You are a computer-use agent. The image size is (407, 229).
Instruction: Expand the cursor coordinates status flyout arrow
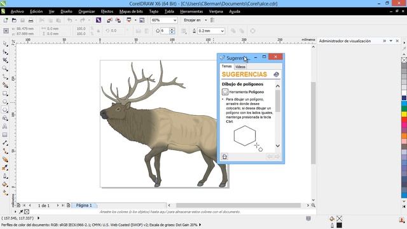point(38,218)
